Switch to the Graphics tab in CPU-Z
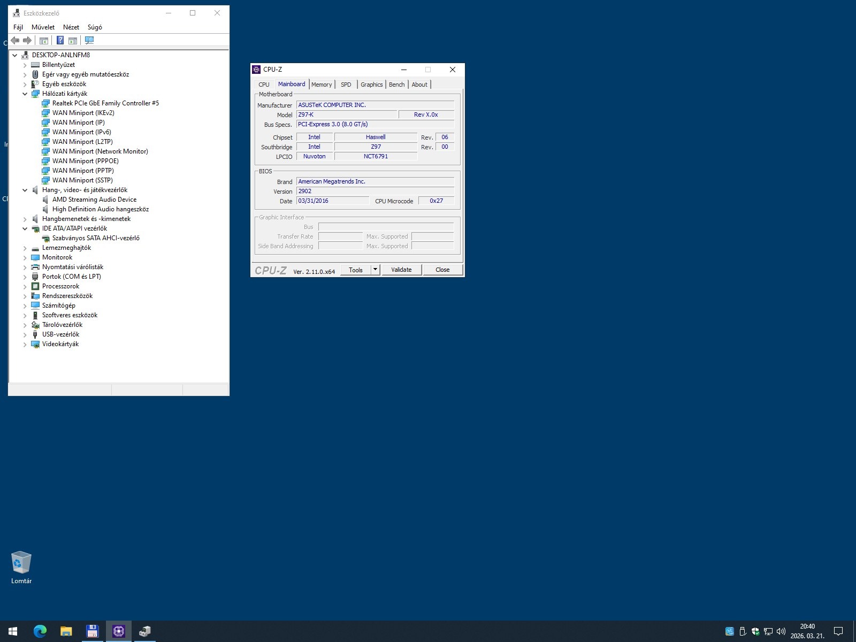This screenshot has width=856, height=642. coord(372,85)
